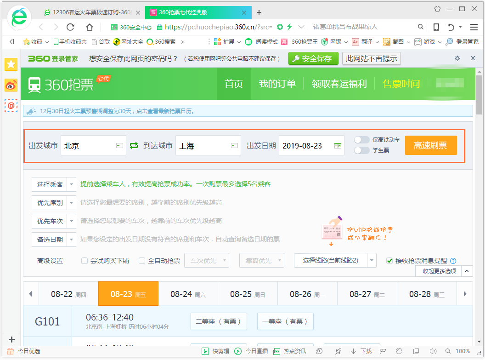Open 我的订单 navigation tab

[277, 84]
